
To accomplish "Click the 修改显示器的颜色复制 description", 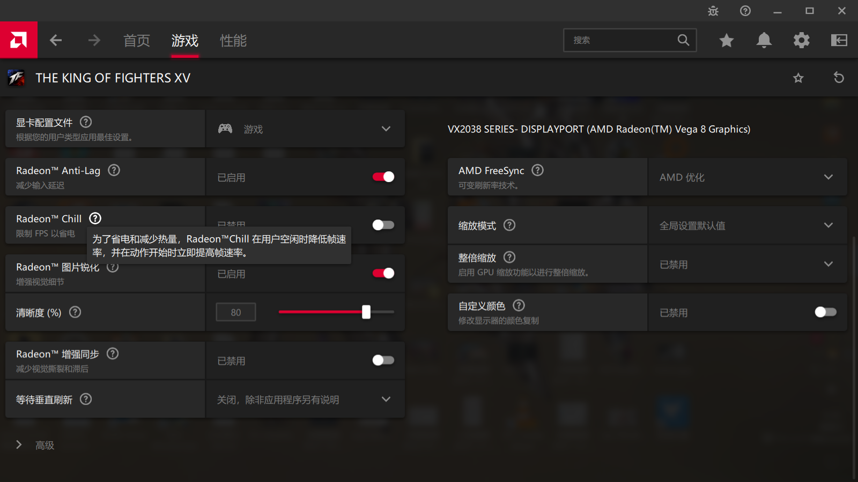I will [x=499, y=321].
